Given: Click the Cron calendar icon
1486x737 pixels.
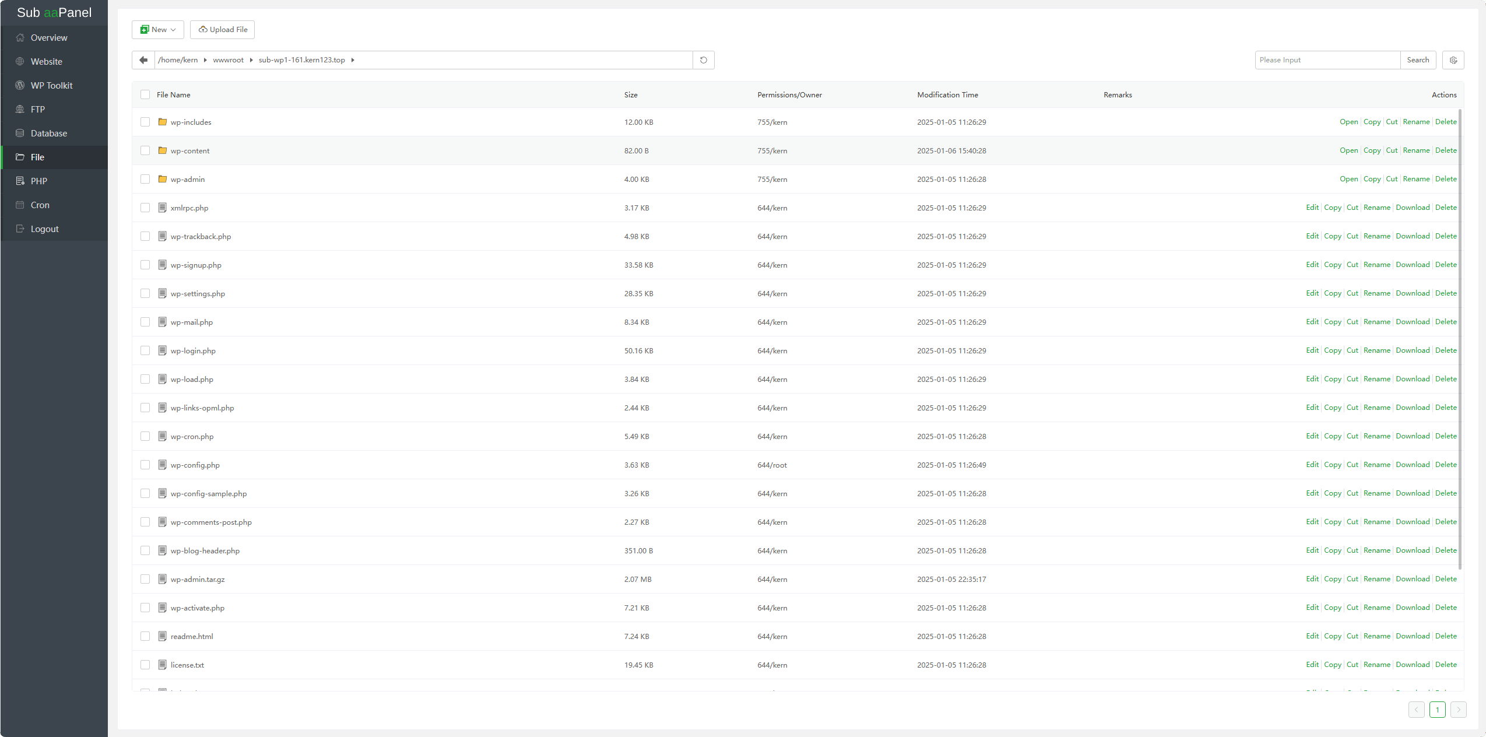Looking at the screenshot, I should point(20,205).
